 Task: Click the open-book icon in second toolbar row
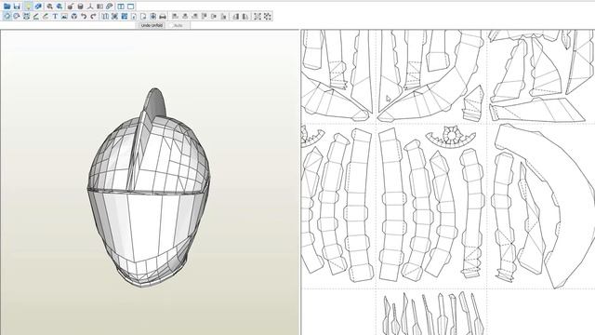point(105,17)
